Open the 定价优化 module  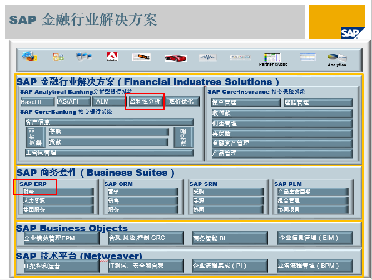pos(182,101)
